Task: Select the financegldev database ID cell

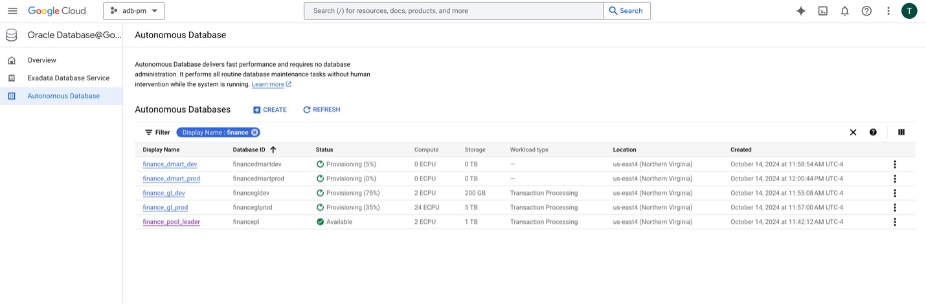Action: pyautogui.click(x=251, y=193)
